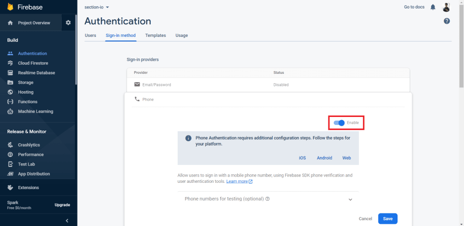Click the Realtime Database icon
The image size is (464, 226).
tap(11, 73)
